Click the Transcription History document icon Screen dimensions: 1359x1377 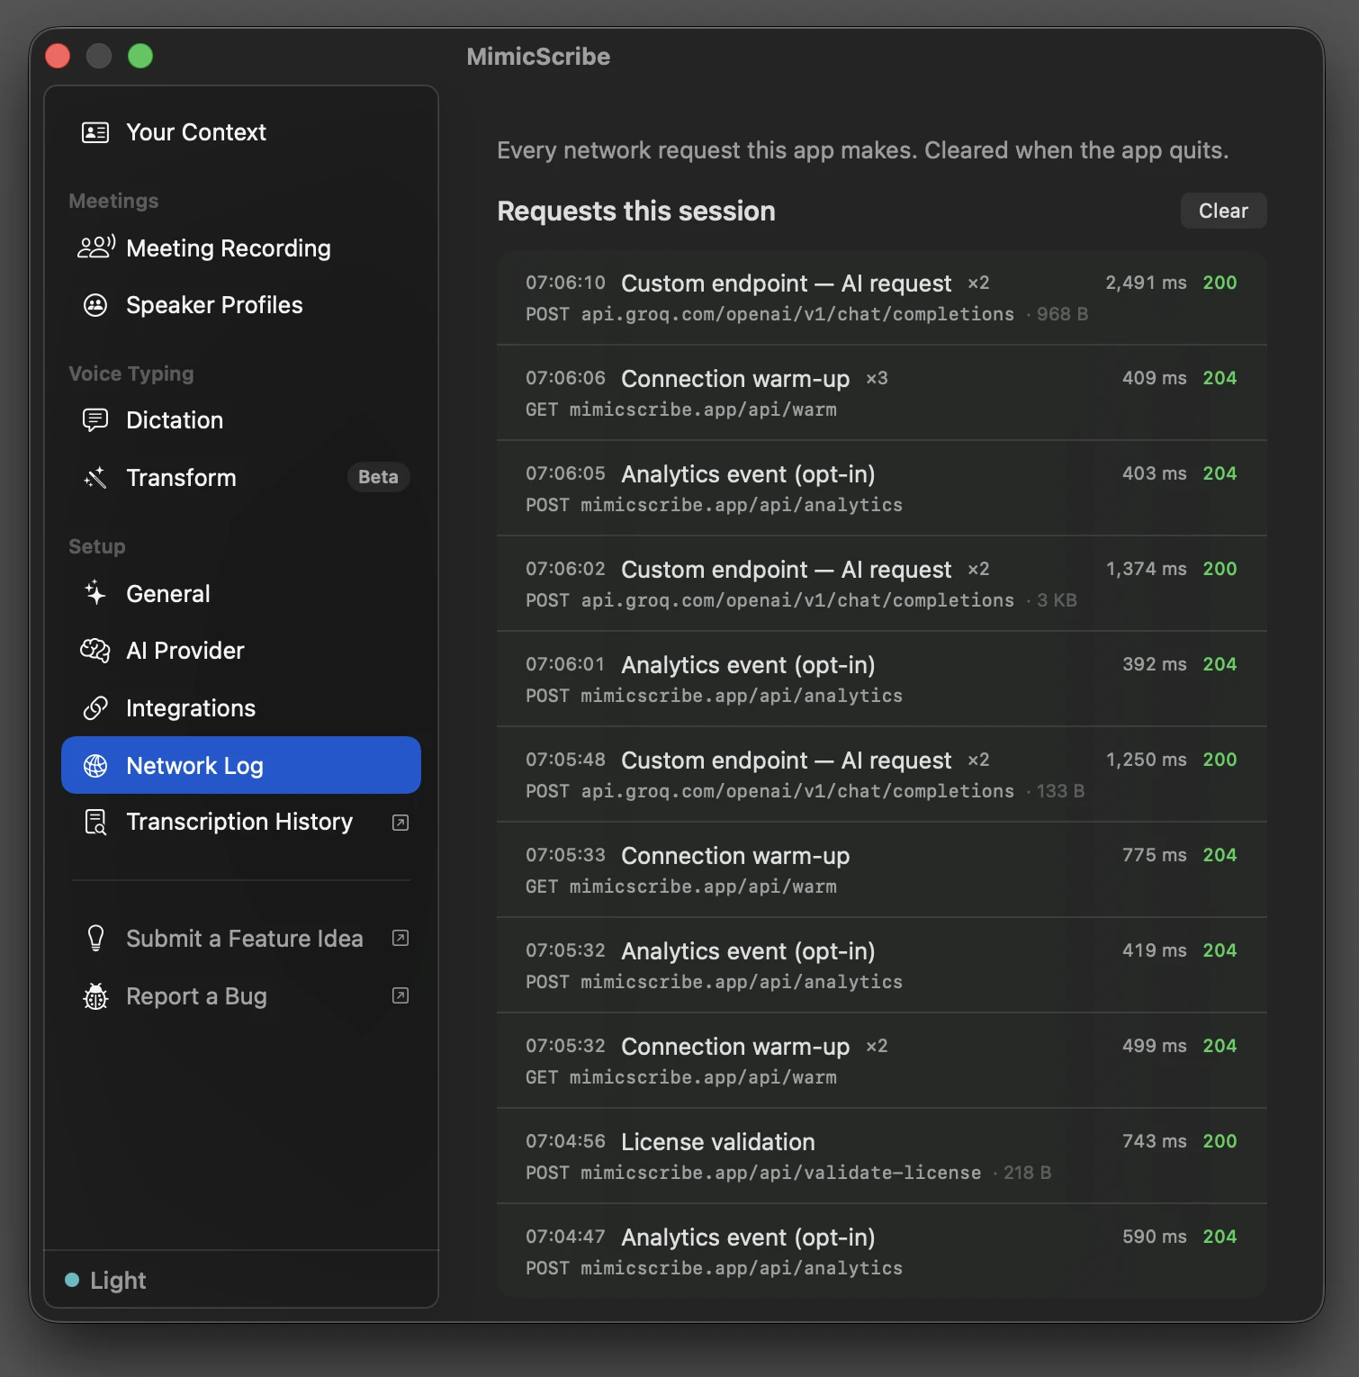[95, 822]
